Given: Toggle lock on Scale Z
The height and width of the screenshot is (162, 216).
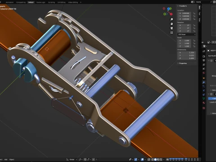Looking at the screenshot, I should pos(194,46).
